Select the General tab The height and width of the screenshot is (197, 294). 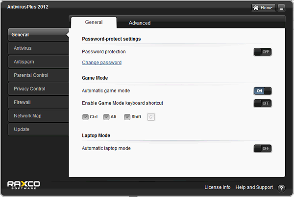click(94, 22)
